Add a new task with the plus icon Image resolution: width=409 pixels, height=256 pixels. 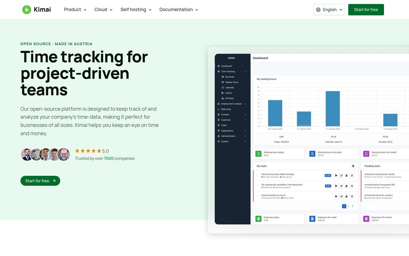[x=353, y=166]
